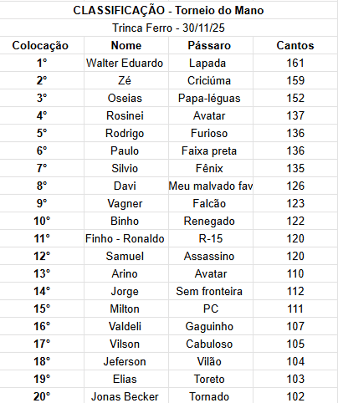Click the Finho - Ronaldo name cell
Image resolution: width=338 pixels, height=403 pixels.
pos(126,238)
